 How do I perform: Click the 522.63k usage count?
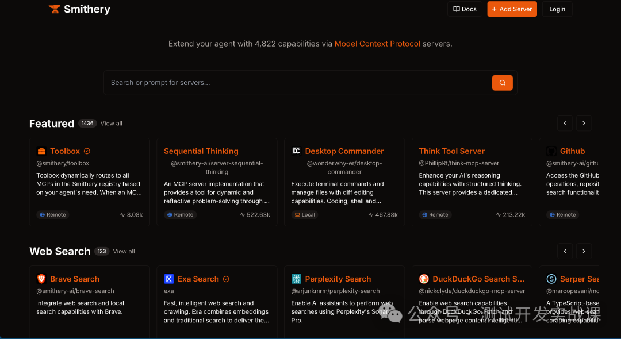point(255,215)
